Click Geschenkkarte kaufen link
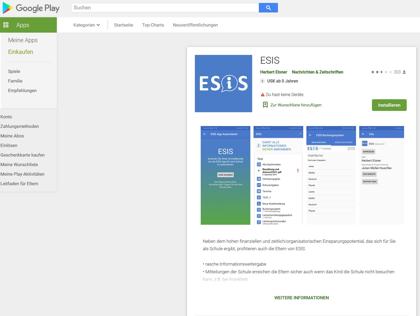The height and width of the screenshot is (316, 420). pyautogui.click(x=23, y=155)
